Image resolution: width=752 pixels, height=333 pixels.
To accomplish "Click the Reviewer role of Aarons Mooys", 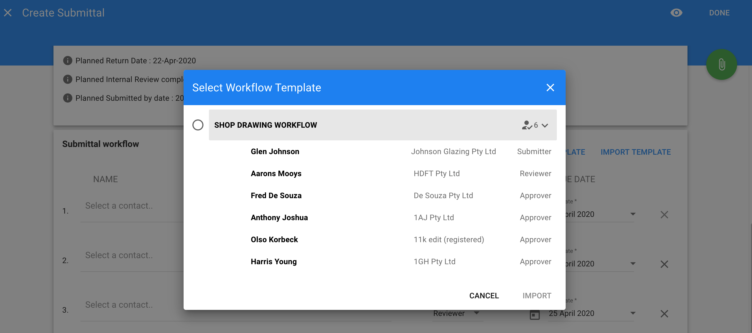I will [536, 173].
